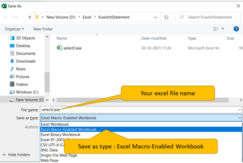Screen dimensions: 243x163
Task: Click the search magnifier icon
Action: 182,17
